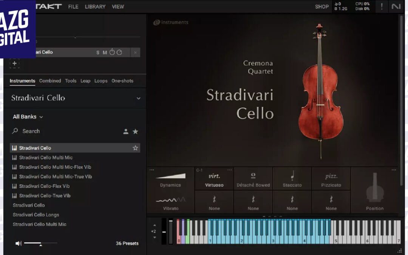Click the Dynamics ramp control
The width and height of the screenshot is (408, 255).
tap(170, 179)
